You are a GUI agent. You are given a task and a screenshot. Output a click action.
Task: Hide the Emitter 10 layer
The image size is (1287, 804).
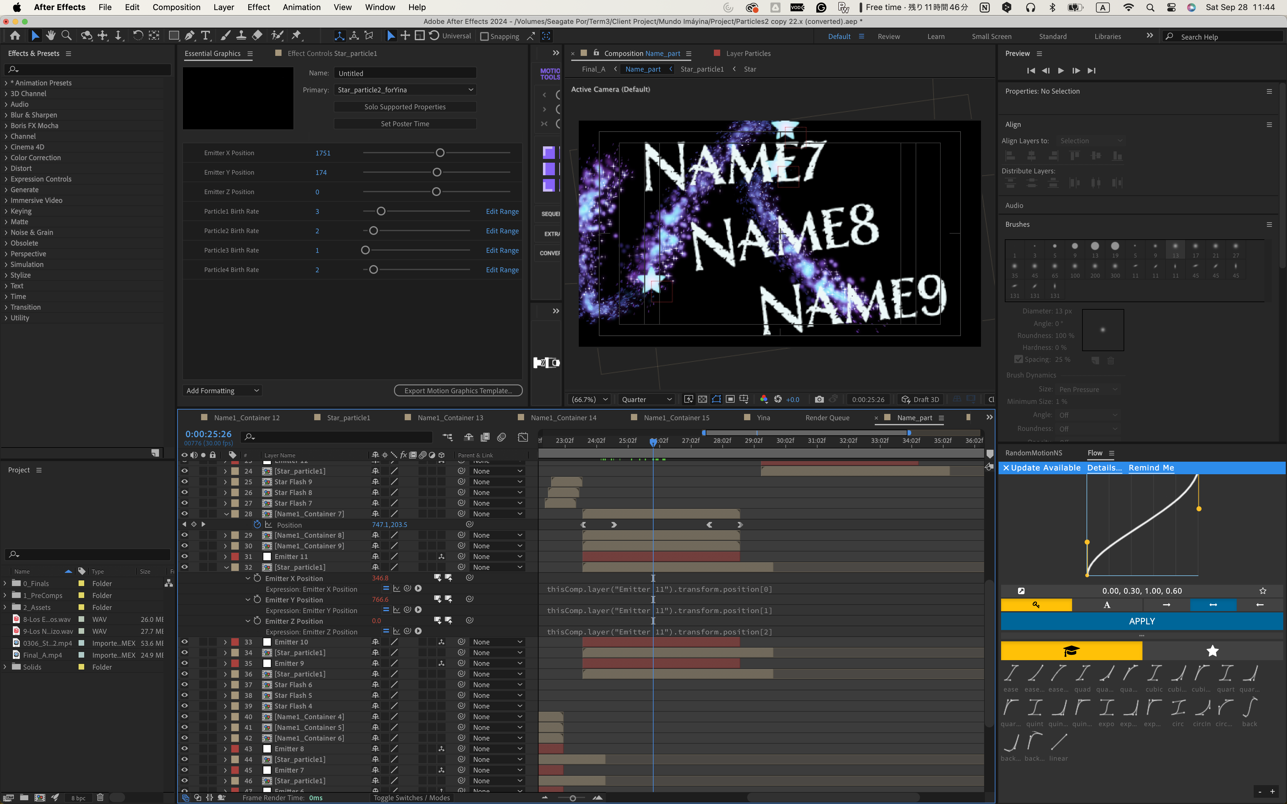(184, 642)
